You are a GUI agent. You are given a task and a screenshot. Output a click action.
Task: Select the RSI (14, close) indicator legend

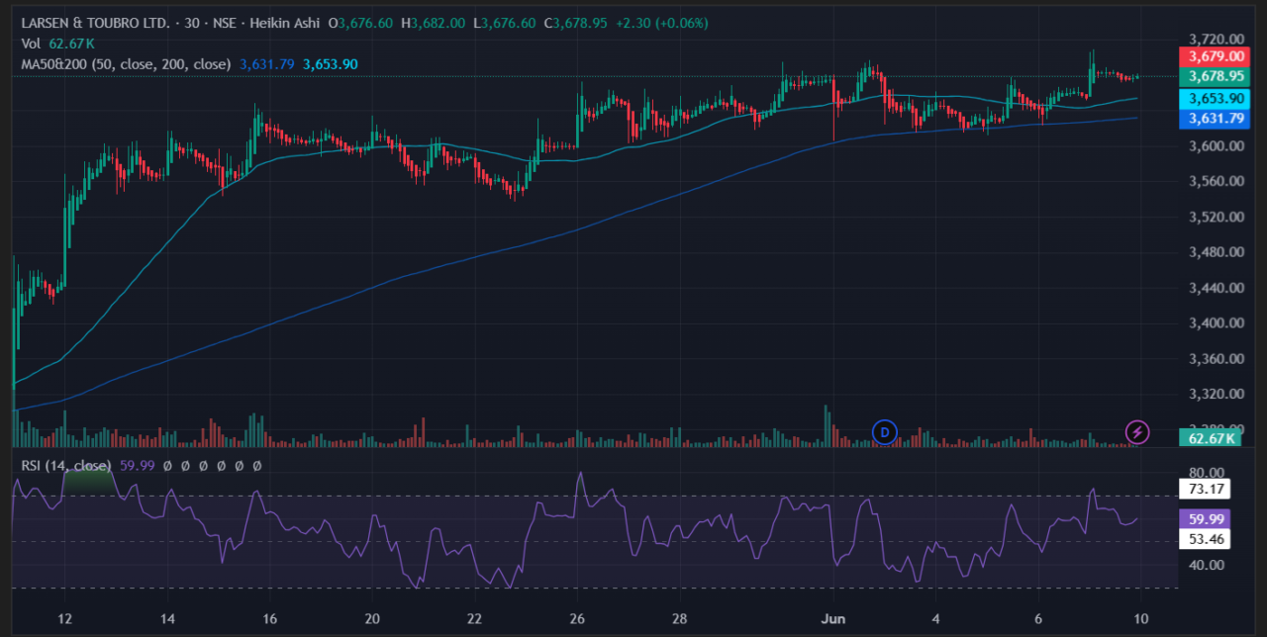[x=65, y=466]
